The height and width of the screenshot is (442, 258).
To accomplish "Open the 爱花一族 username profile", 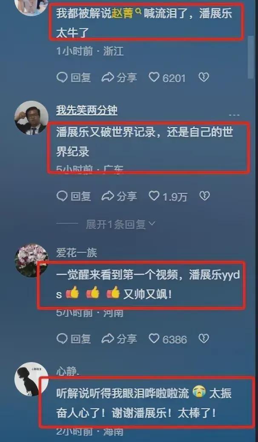I will point(77,253).
